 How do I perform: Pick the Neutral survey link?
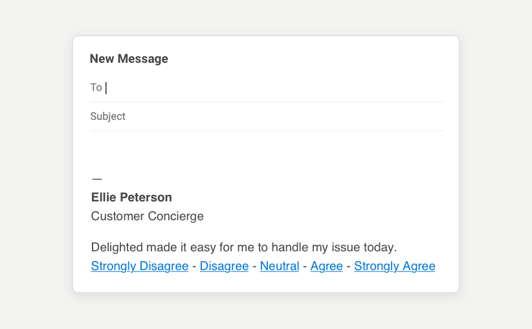tap(280, 266)
